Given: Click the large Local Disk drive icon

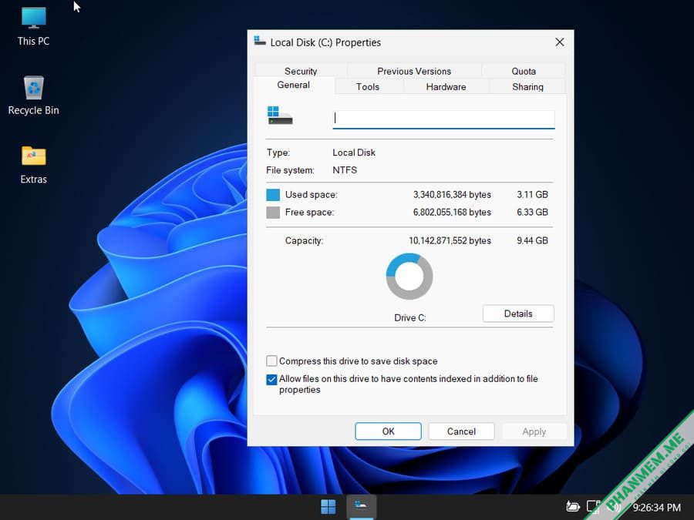Looking at the screenshot, I should point(280,116).
